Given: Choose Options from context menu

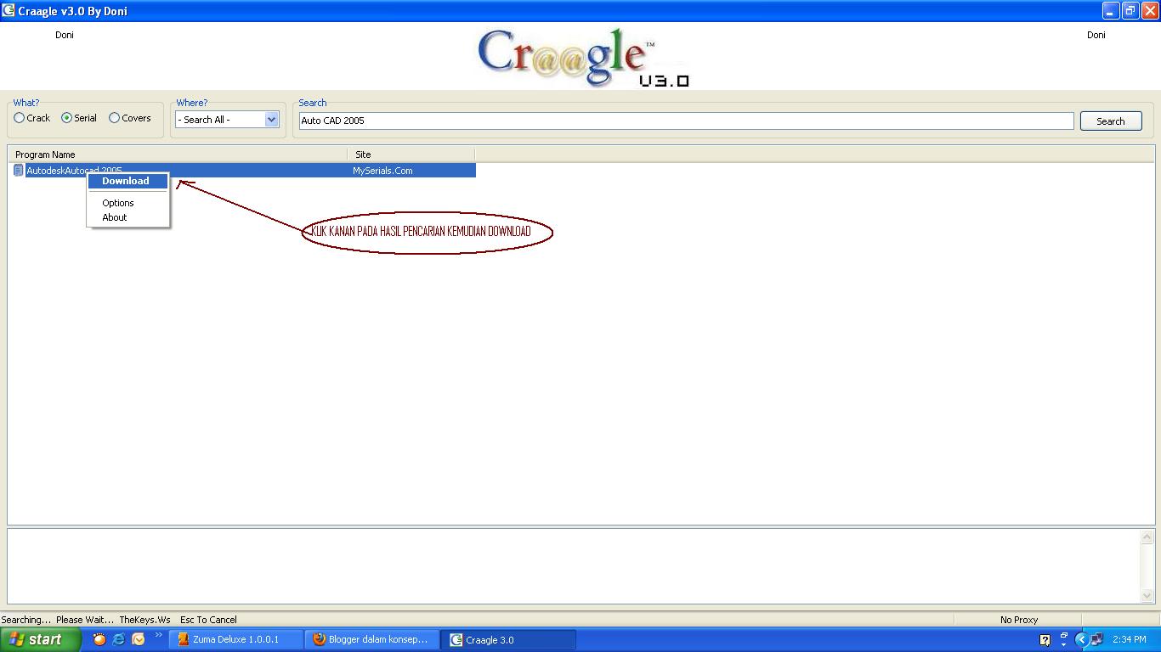Looking at the screenshot, I should 127,203.
